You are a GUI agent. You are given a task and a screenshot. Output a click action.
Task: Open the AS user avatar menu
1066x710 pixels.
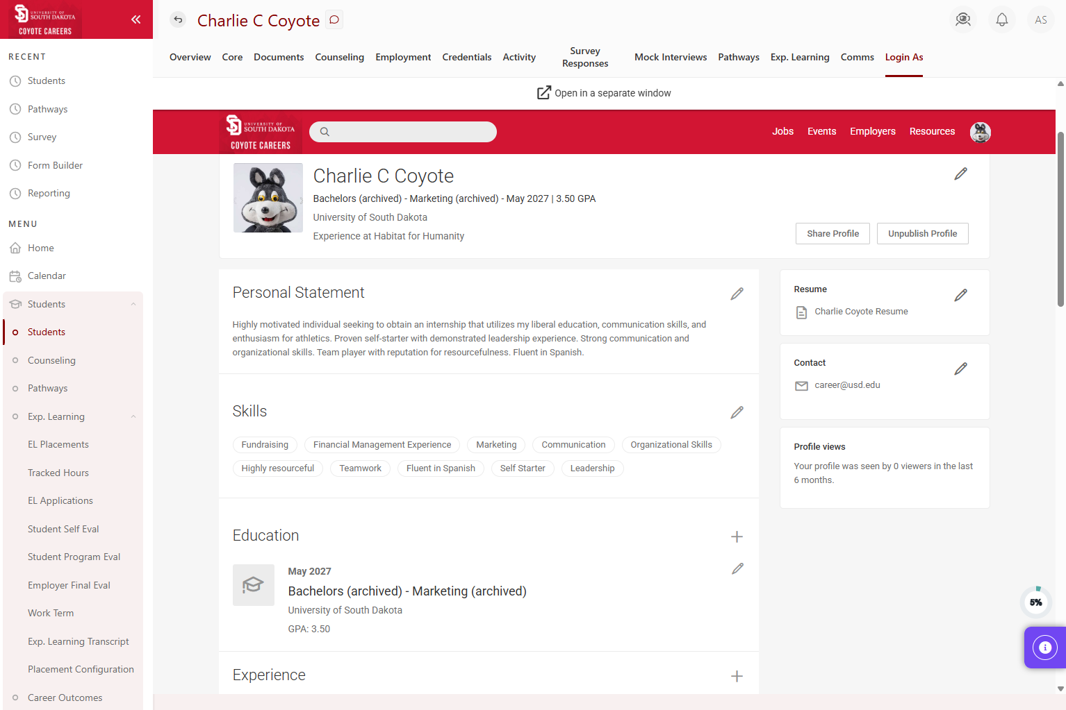[1041, 19]
